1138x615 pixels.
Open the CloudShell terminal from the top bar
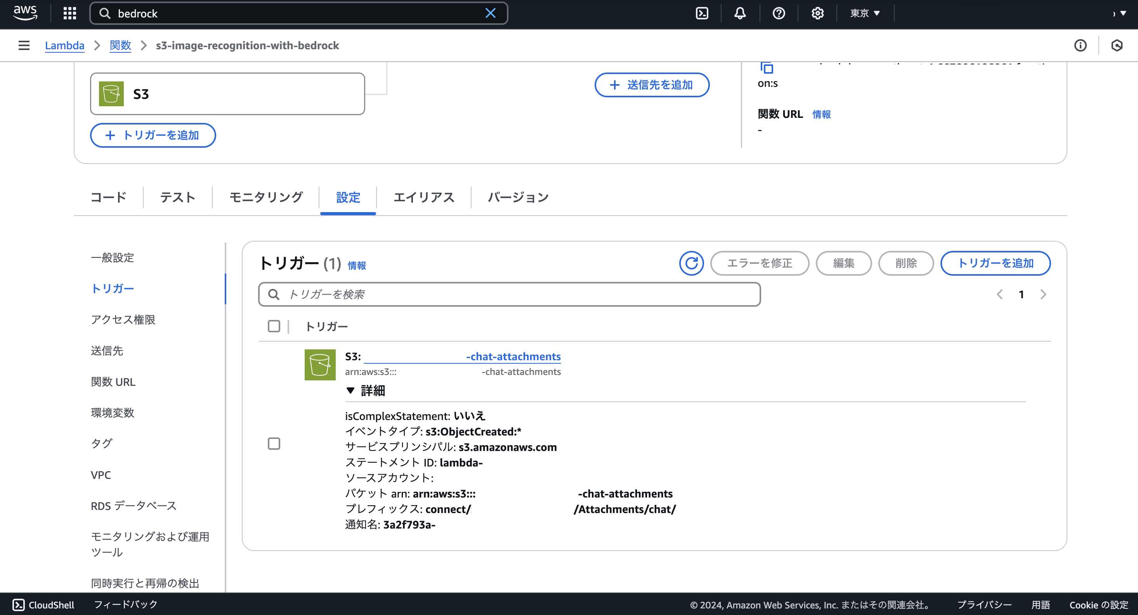702,13
